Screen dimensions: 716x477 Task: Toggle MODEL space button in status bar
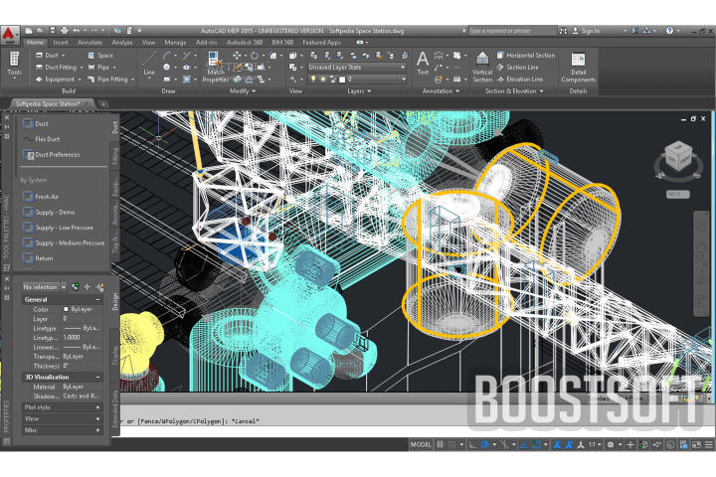coord(421,444)
